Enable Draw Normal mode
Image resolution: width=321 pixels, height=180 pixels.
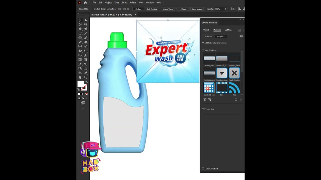[79, 98]
